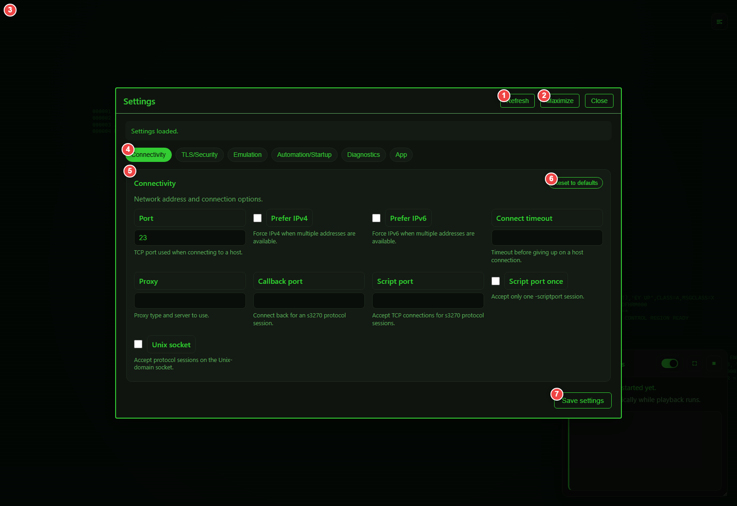Enable the Prefer IPv4 checkbox
Viewport: 737px width, 506px height.
coord(257,218)
